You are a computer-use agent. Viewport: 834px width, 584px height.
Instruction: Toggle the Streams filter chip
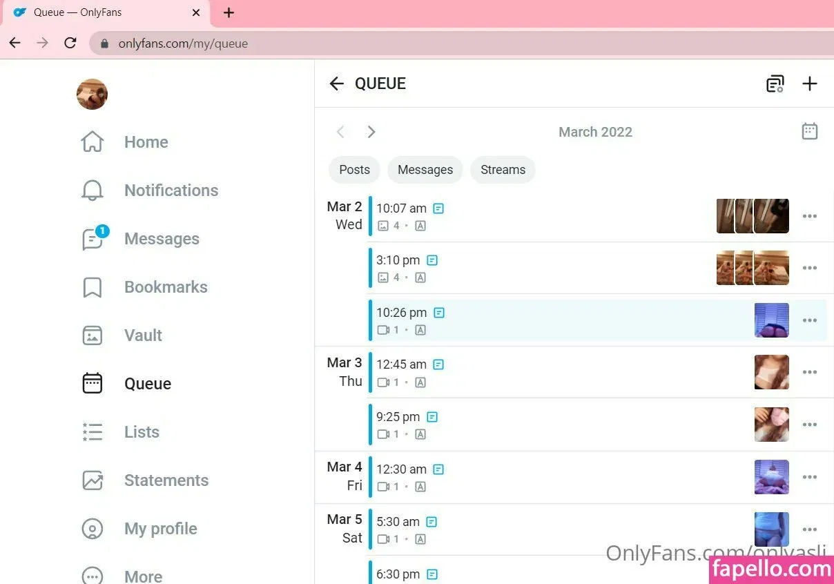click(503, 170)
